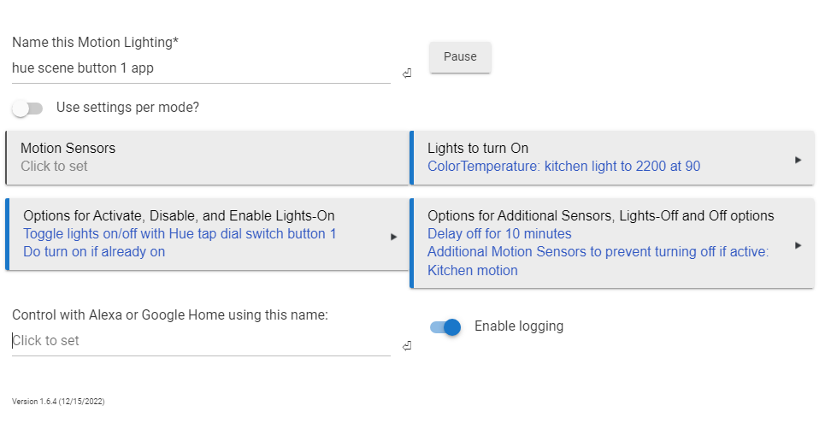Edit the name field hue scene button 1 app
Viewport: 831px width, 423px height.
(202, 68)
